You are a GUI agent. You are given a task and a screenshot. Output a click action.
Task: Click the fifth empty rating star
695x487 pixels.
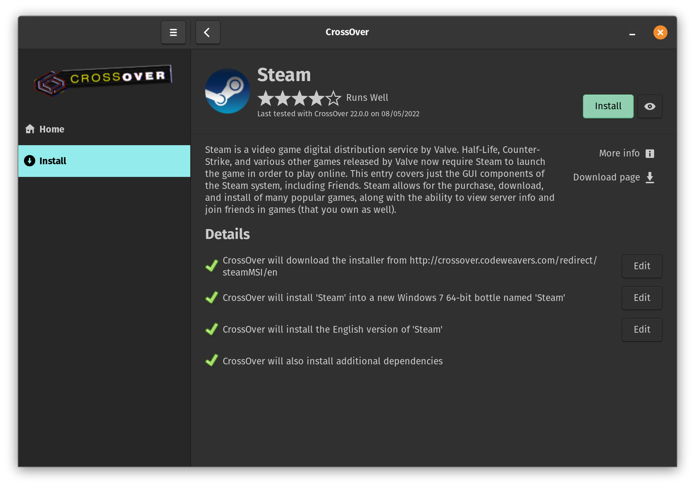point(333,98)
